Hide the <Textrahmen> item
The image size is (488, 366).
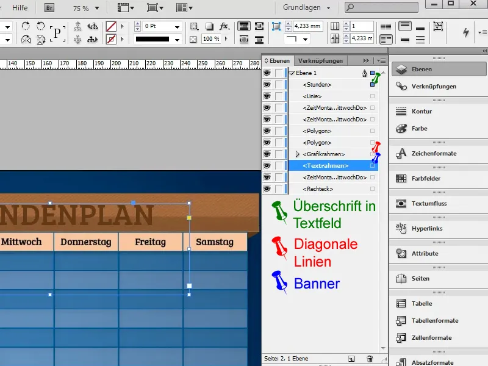pyautogui.click(x=267, y=165)
